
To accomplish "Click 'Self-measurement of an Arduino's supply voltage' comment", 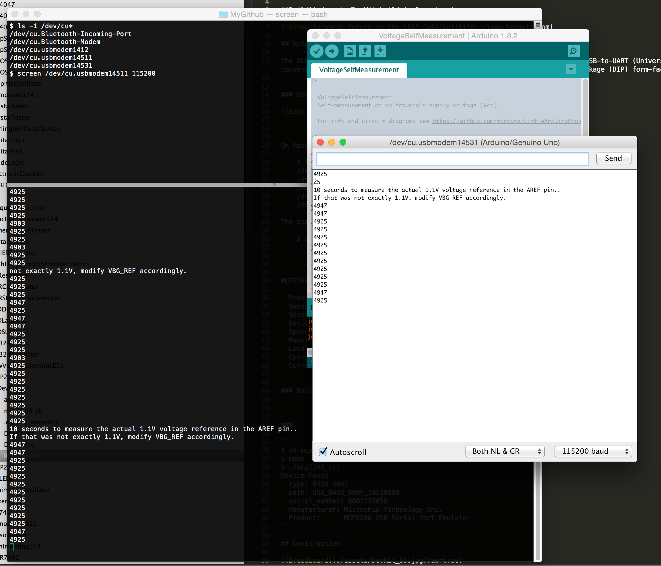I will tap(408, 105).
